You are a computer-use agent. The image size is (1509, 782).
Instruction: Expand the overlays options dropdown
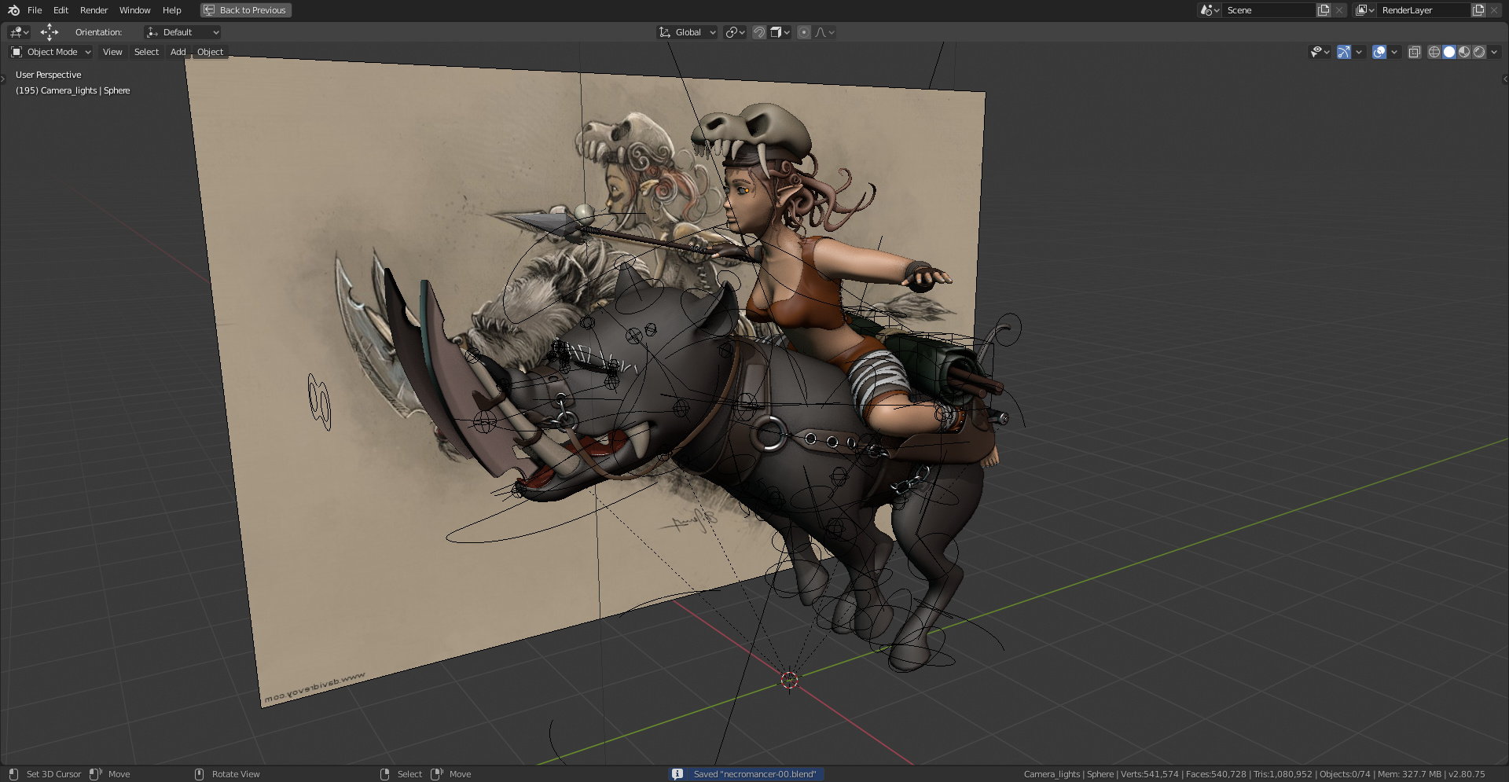(1394, 52)
